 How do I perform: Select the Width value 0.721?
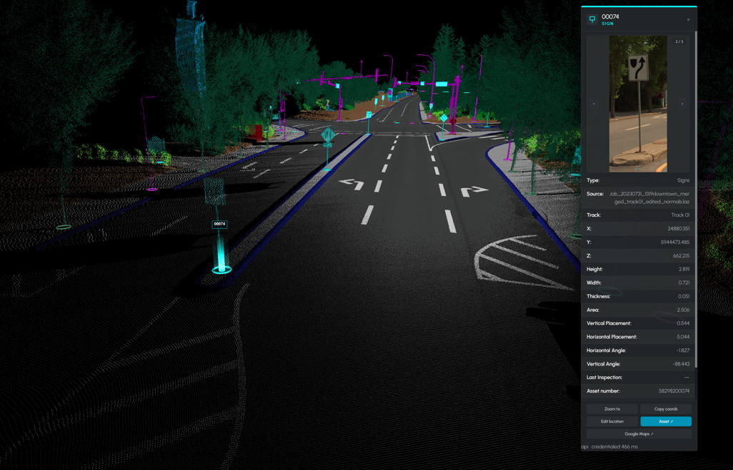[x=684, y=283]
